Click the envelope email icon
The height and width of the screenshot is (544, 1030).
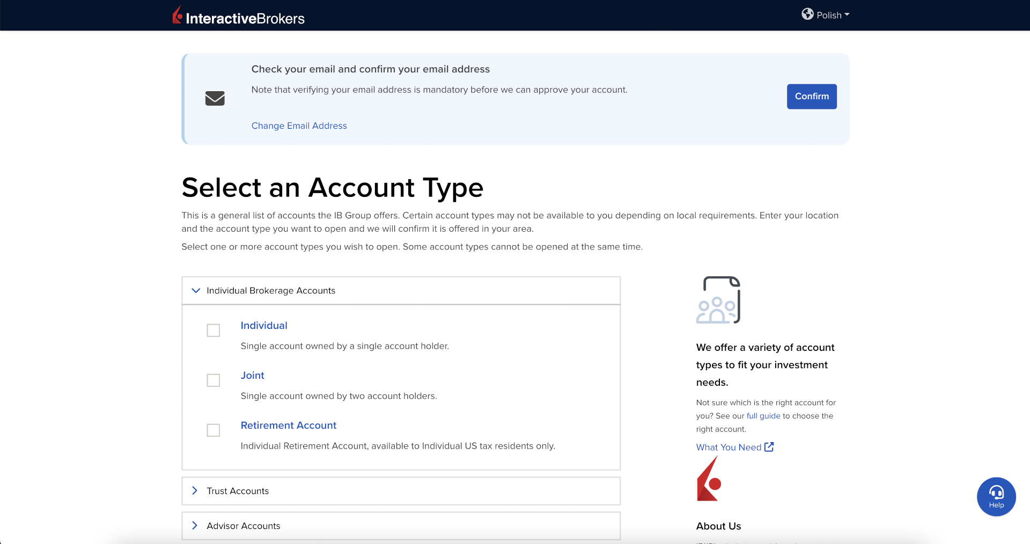(x=215, y=98)
